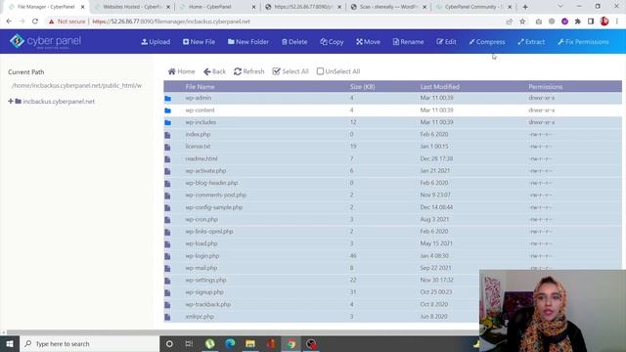
Task: Click the Back navigation button
Action: click(214, 71)
